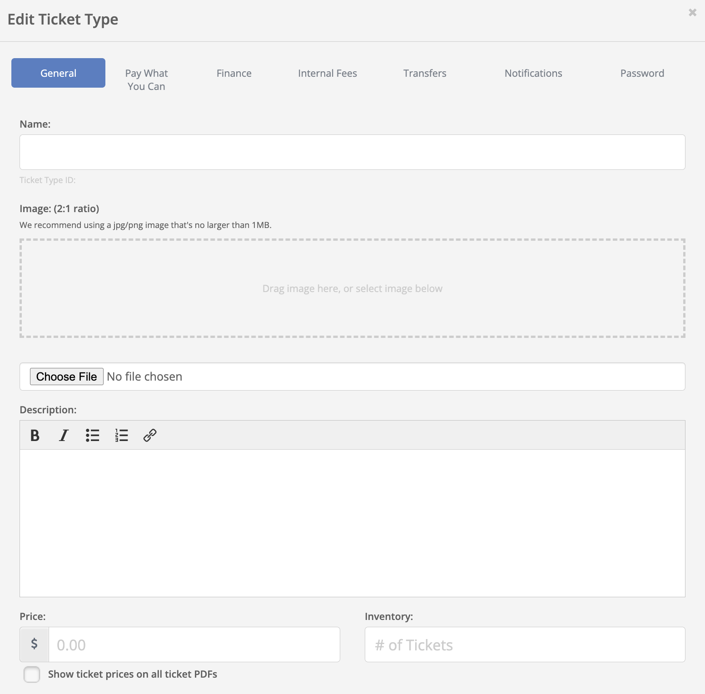Go to the Internal Fees tab
Screen dimensions: 705x694
pyautogui.click(x=327, y=73)
